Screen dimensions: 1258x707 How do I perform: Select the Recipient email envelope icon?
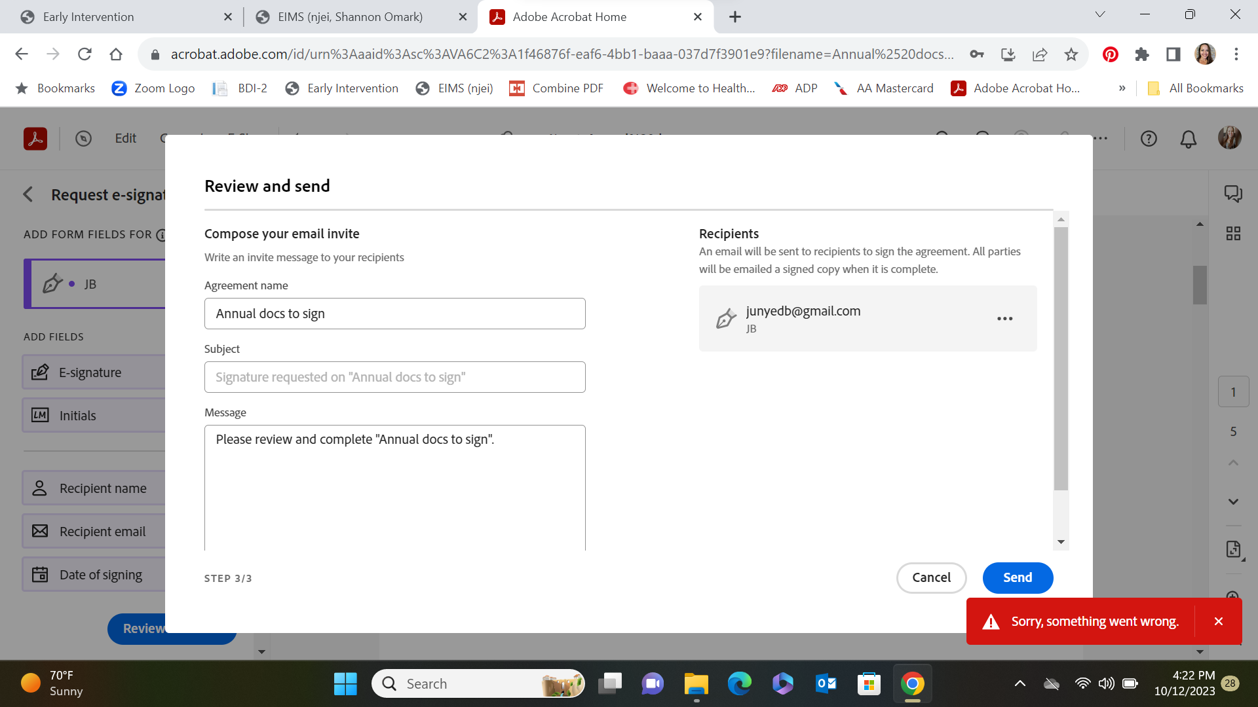[40, 531]
